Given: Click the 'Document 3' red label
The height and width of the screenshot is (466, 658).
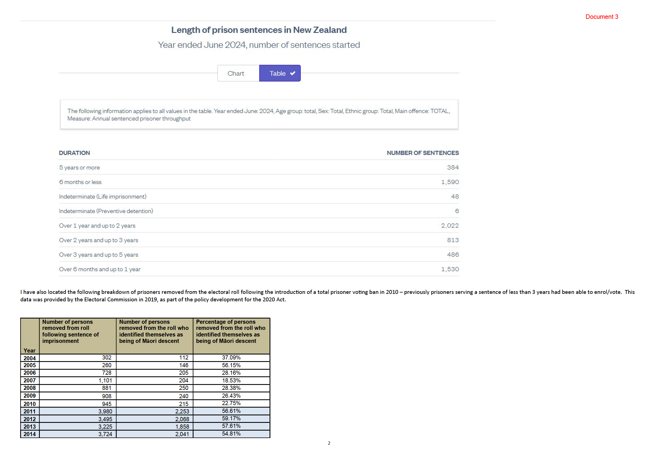Looking at the screenshot, I should (602, 17).
